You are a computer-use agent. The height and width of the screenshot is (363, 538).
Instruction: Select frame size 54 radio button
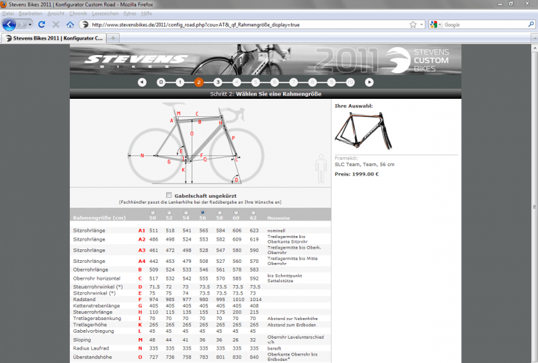(186, 212)
